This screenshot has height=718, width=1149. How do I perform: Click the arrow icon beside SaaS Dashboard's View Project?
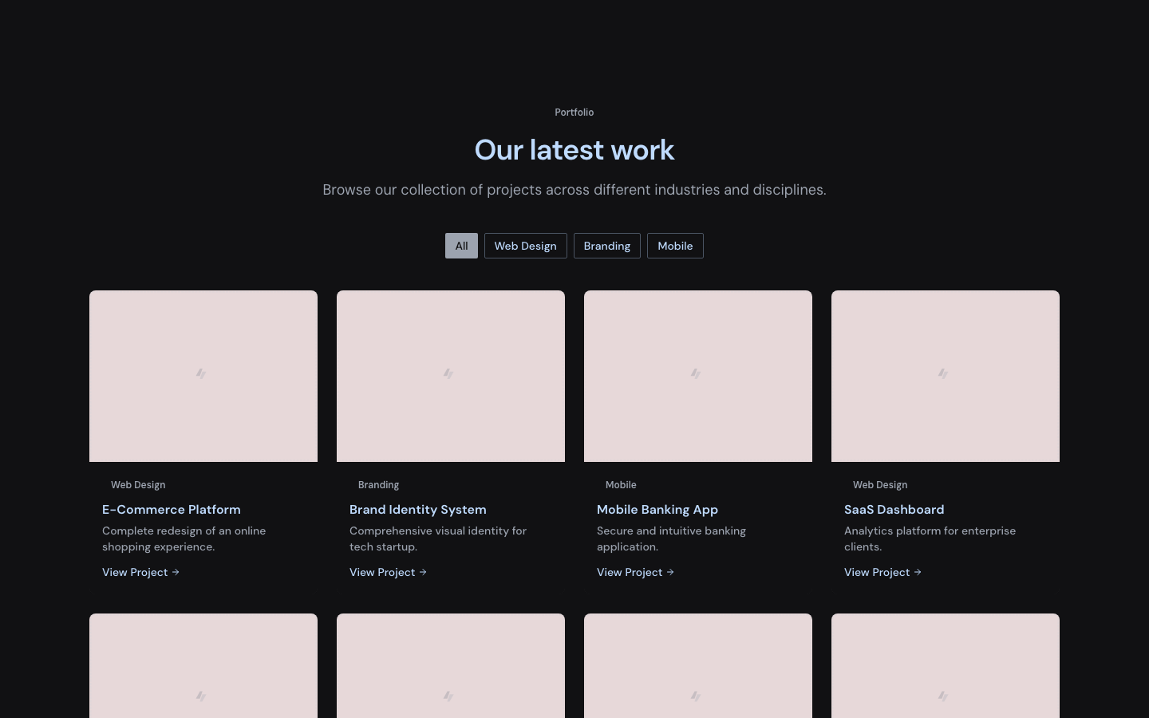[917, 572]
